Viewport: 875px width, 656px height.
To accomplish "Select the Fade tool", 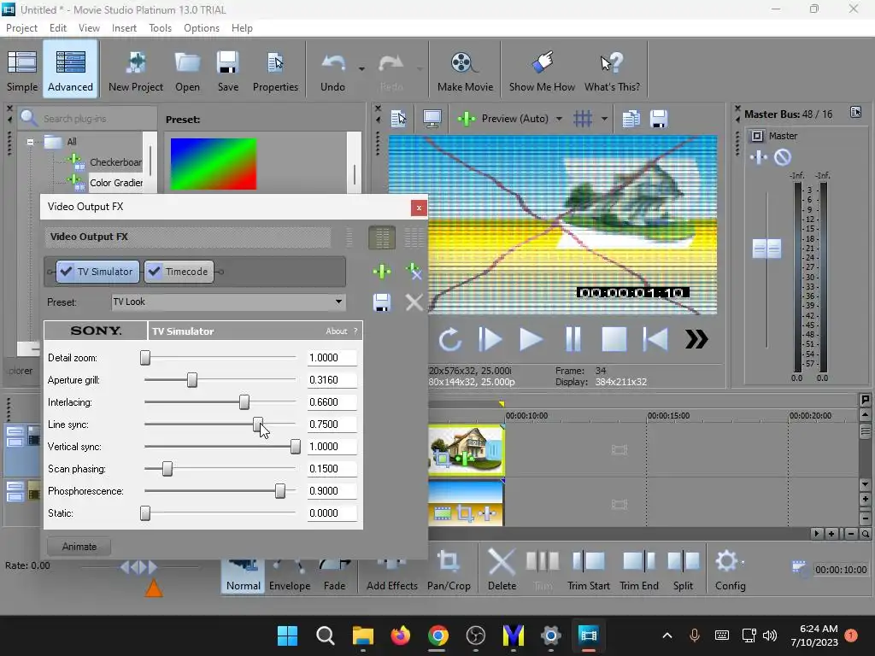I will click(x=334, y=575).
